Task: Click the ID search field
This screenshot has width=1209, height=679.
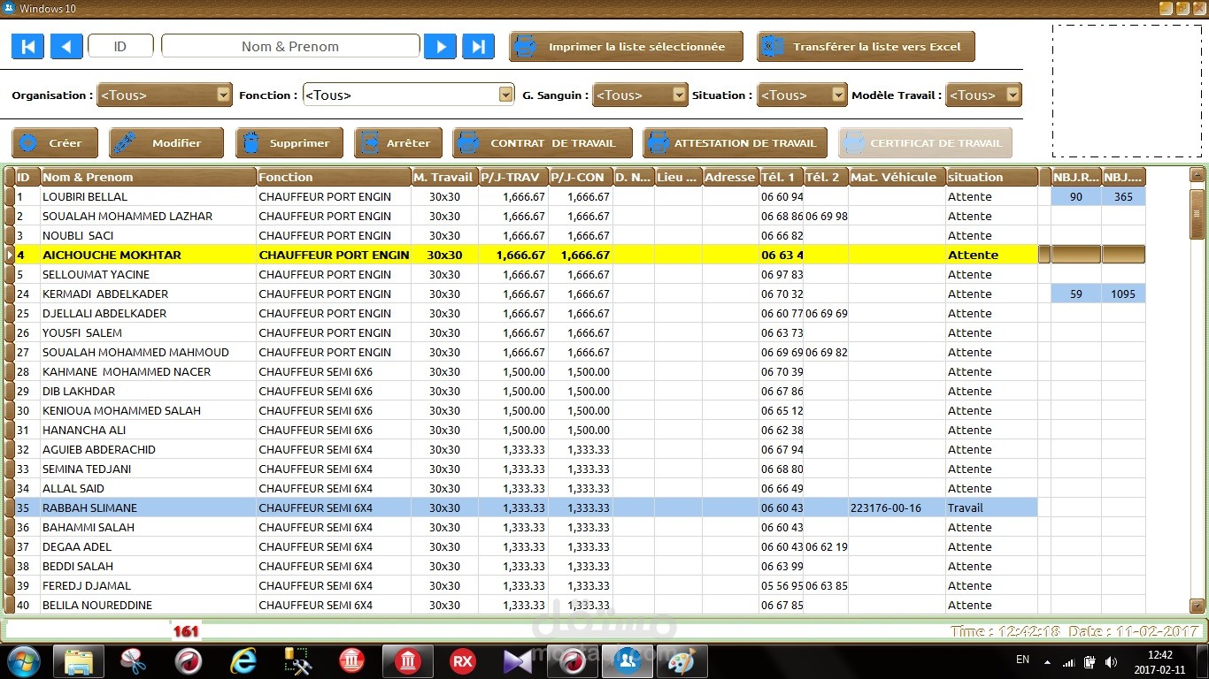Action: pyautogui.click(x=120, y=46)
